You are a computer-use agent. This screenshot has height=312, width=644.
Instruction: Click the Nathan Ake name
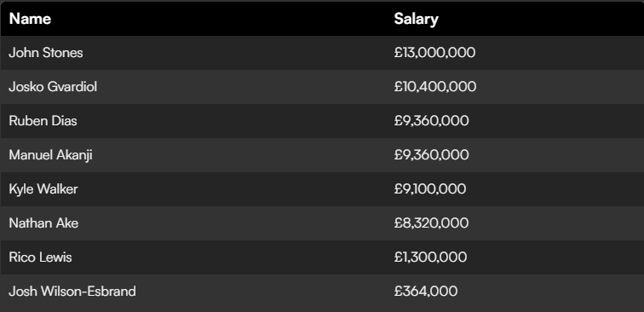(43, 223)
